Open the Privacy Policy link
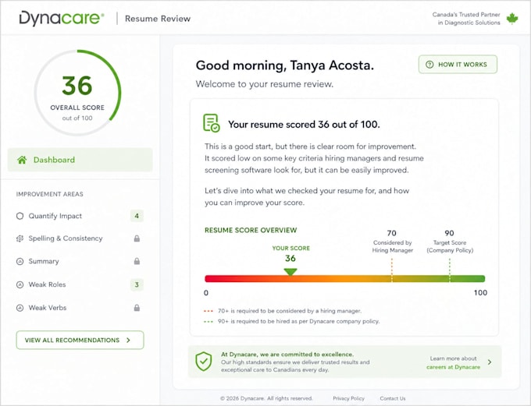 click(348, 398)
